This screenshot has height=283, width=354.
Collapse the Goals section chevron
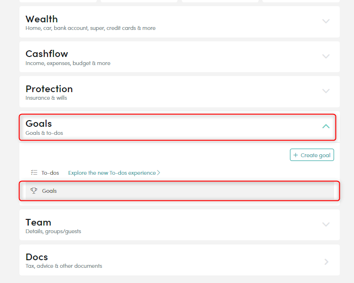tap(326, 126)
